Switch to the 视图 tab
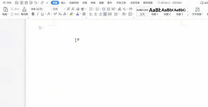 point(101,3)
